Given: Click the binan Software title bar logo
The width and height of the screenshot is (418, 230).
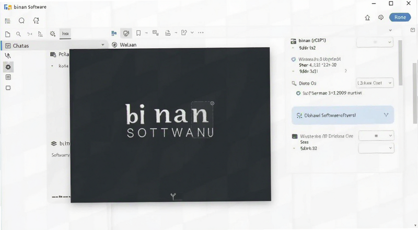Looking at the screenshot, I should tap(8, 7).
